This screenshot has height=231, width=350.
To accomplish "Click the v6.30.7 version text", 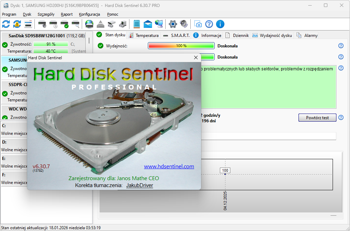I will [41, 167].
